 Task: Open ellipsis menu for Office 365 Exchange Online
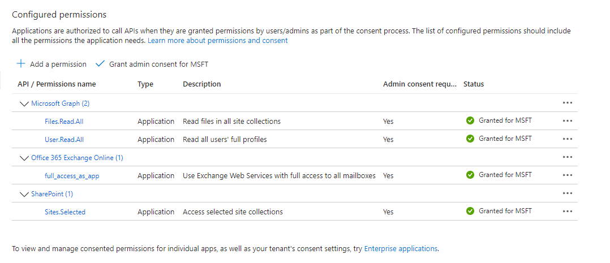567,157
